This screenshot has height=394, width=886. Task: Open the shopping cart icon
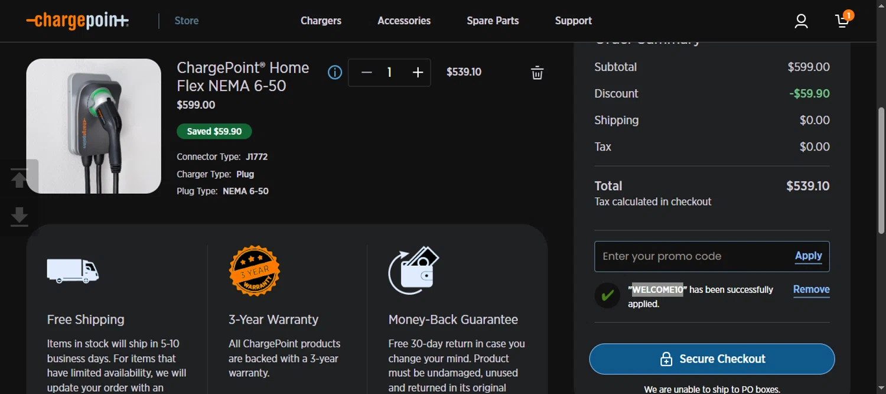843,21
